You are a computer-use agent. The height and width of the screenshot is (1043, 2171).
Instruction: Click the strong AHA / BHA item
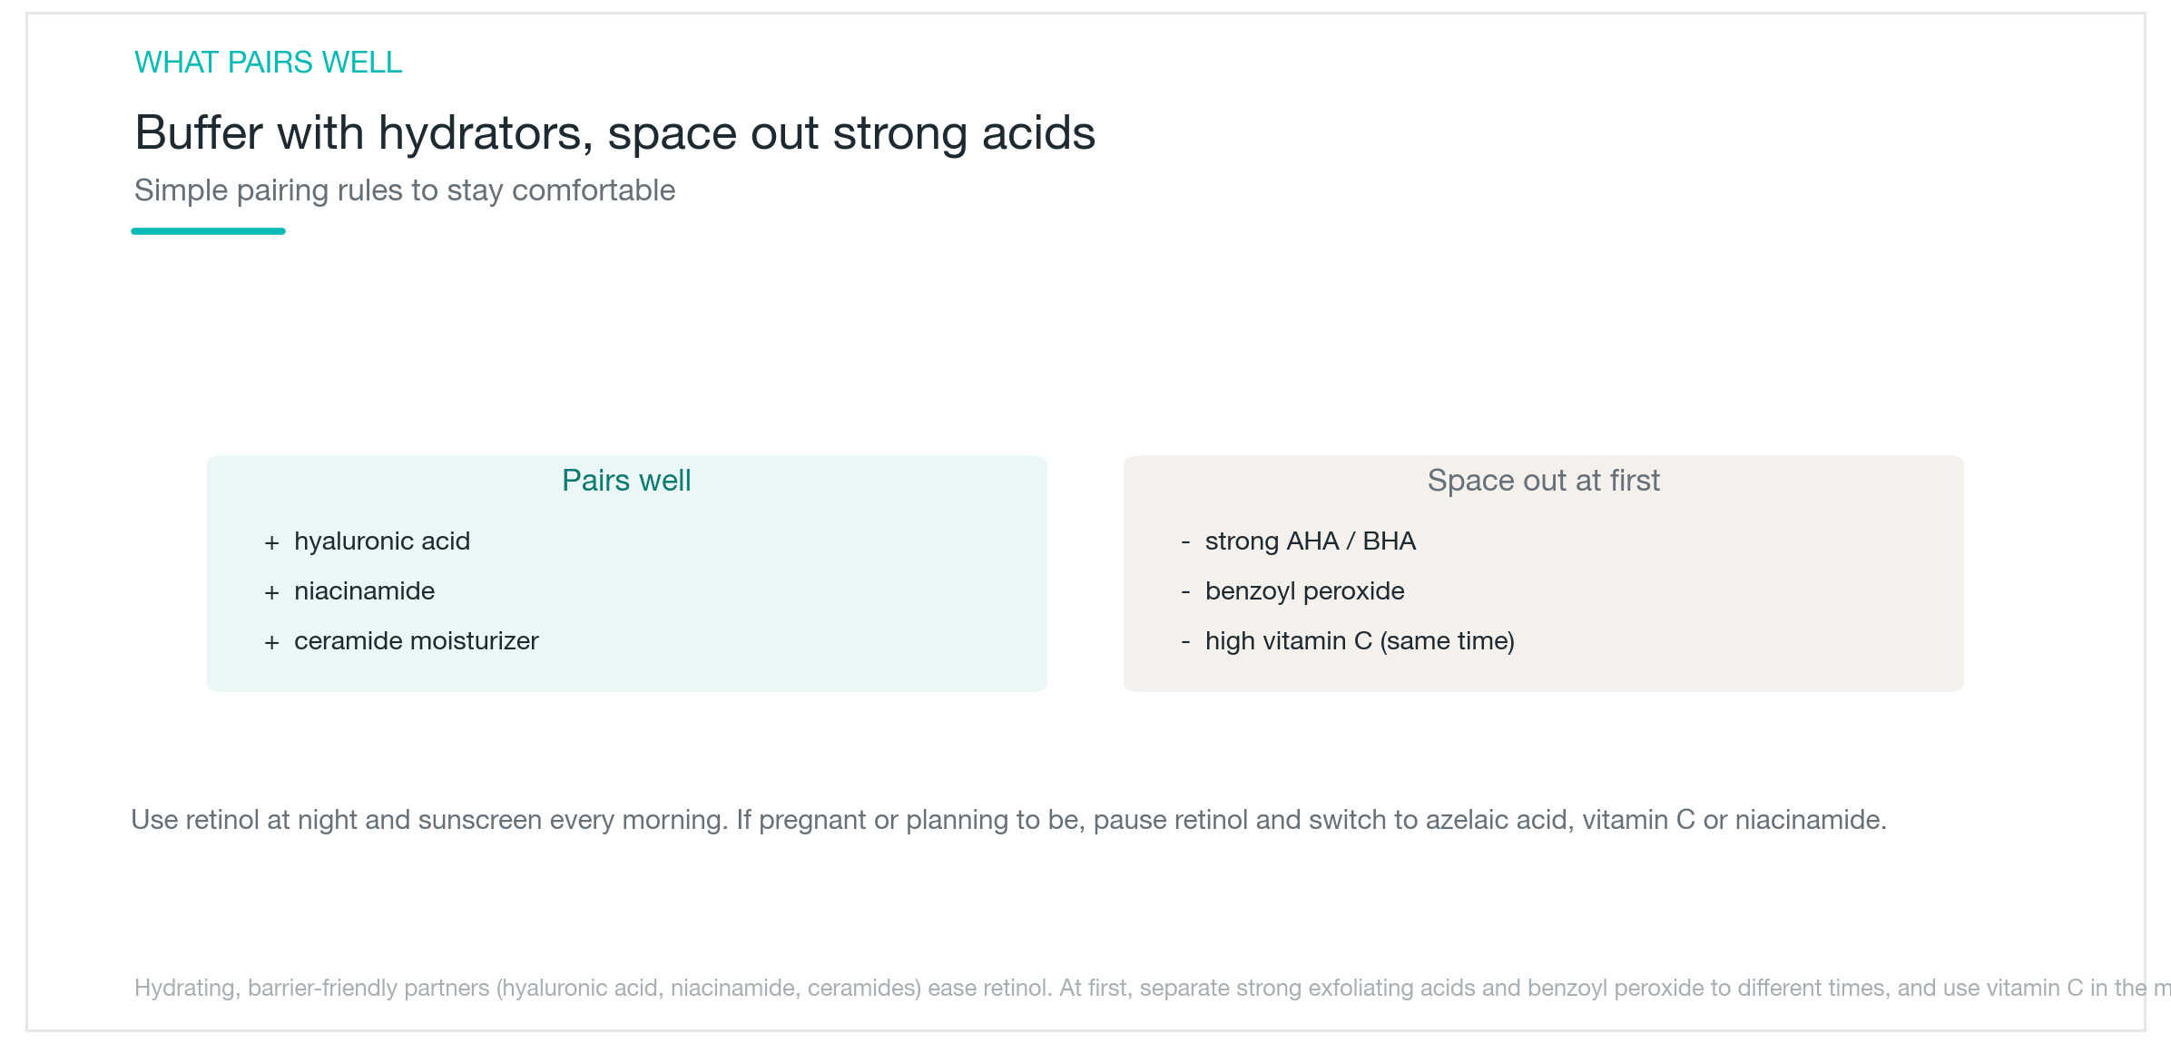(x=1310, y=541)
